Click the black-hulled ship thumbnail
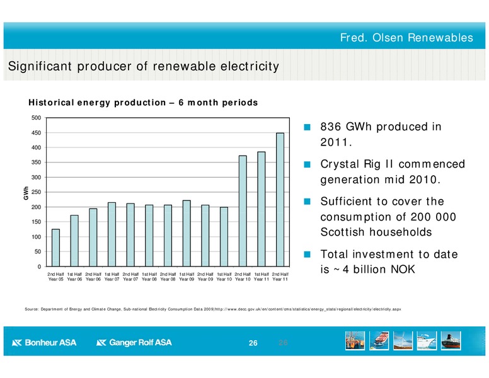The height and width of the screenshot is (378, 489). click(451, 341)
